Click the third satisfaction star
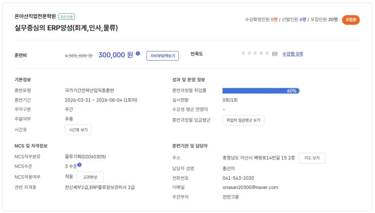 255,53
